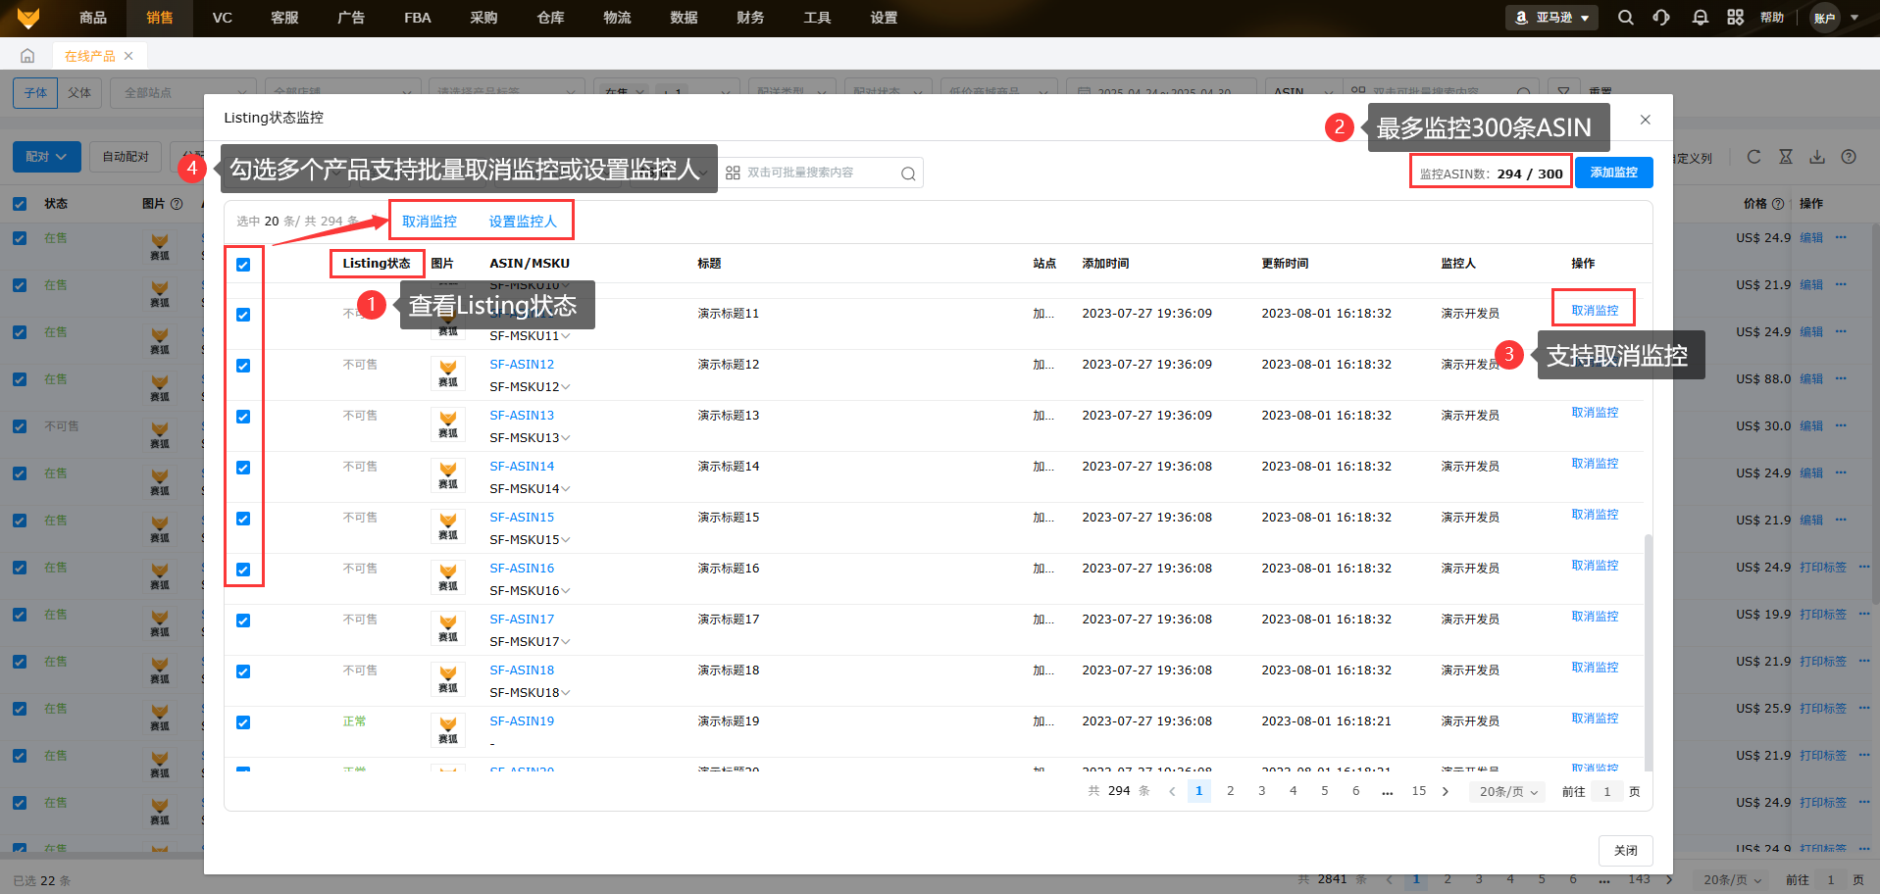Toggle the select-all checkbox in the dialog header

point(243,265)
